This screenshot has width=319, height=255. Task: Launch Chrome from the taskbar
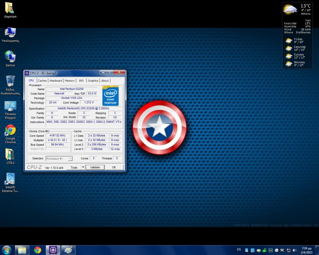click(37, 250)
